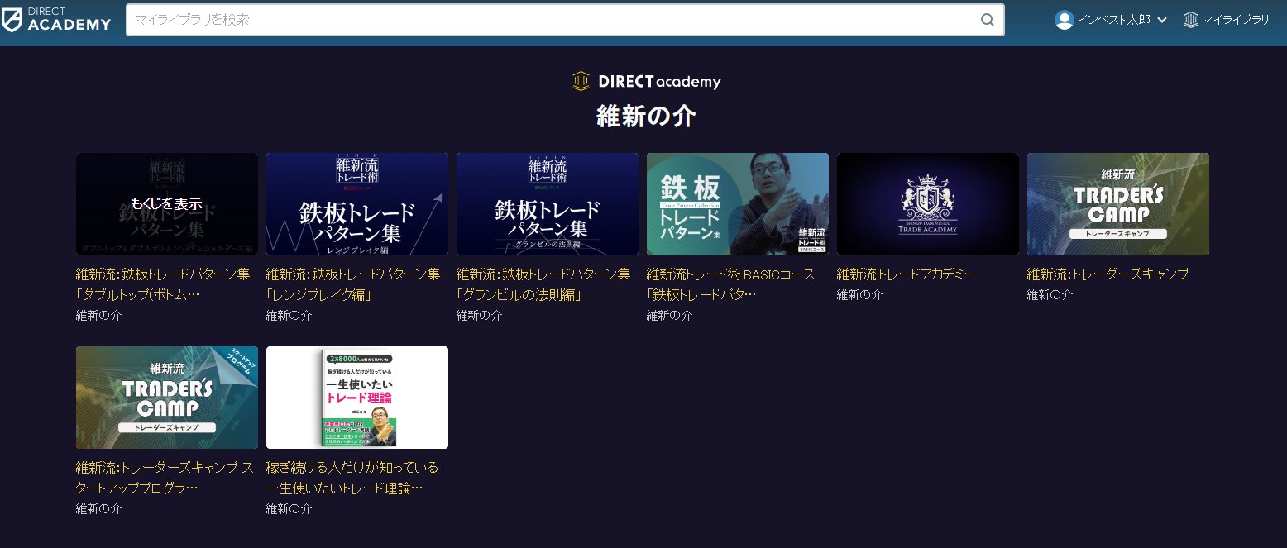This screenshot has height=548, width=1287.
Task: Open the グランビルの法則編 course thumbnail
Action: coord(548,204)
